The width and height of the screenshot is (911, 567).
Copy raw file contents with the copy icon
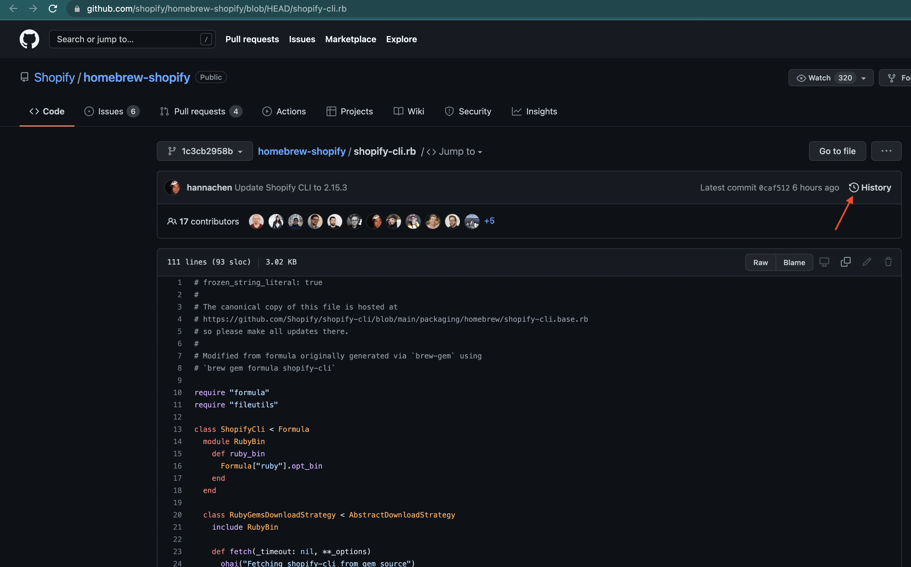click(x=845, y=262)
